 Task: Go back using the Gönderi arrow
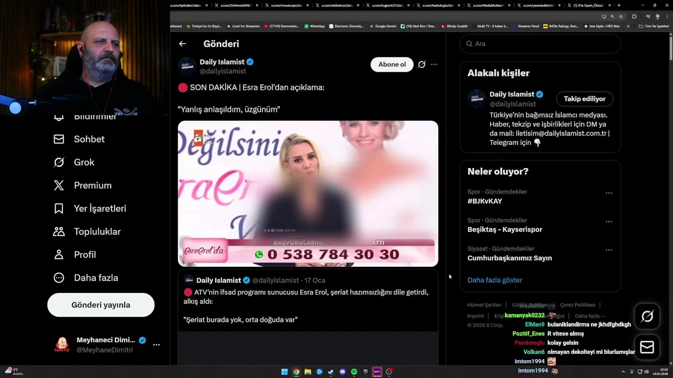(x=182, y=44)
